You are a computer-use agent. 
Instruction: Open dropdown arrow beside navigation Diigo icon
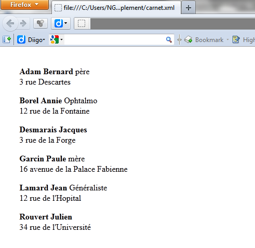[66, 23]
